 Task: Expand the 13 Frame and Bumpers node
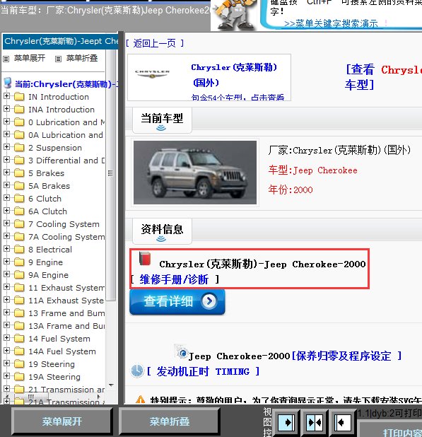[6, 313]
